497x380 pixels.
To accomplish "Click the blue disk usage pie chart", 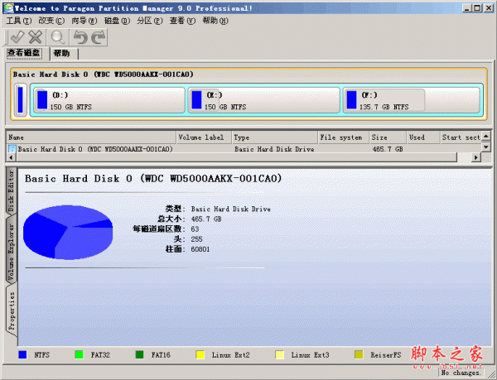I will coord(68,232).
